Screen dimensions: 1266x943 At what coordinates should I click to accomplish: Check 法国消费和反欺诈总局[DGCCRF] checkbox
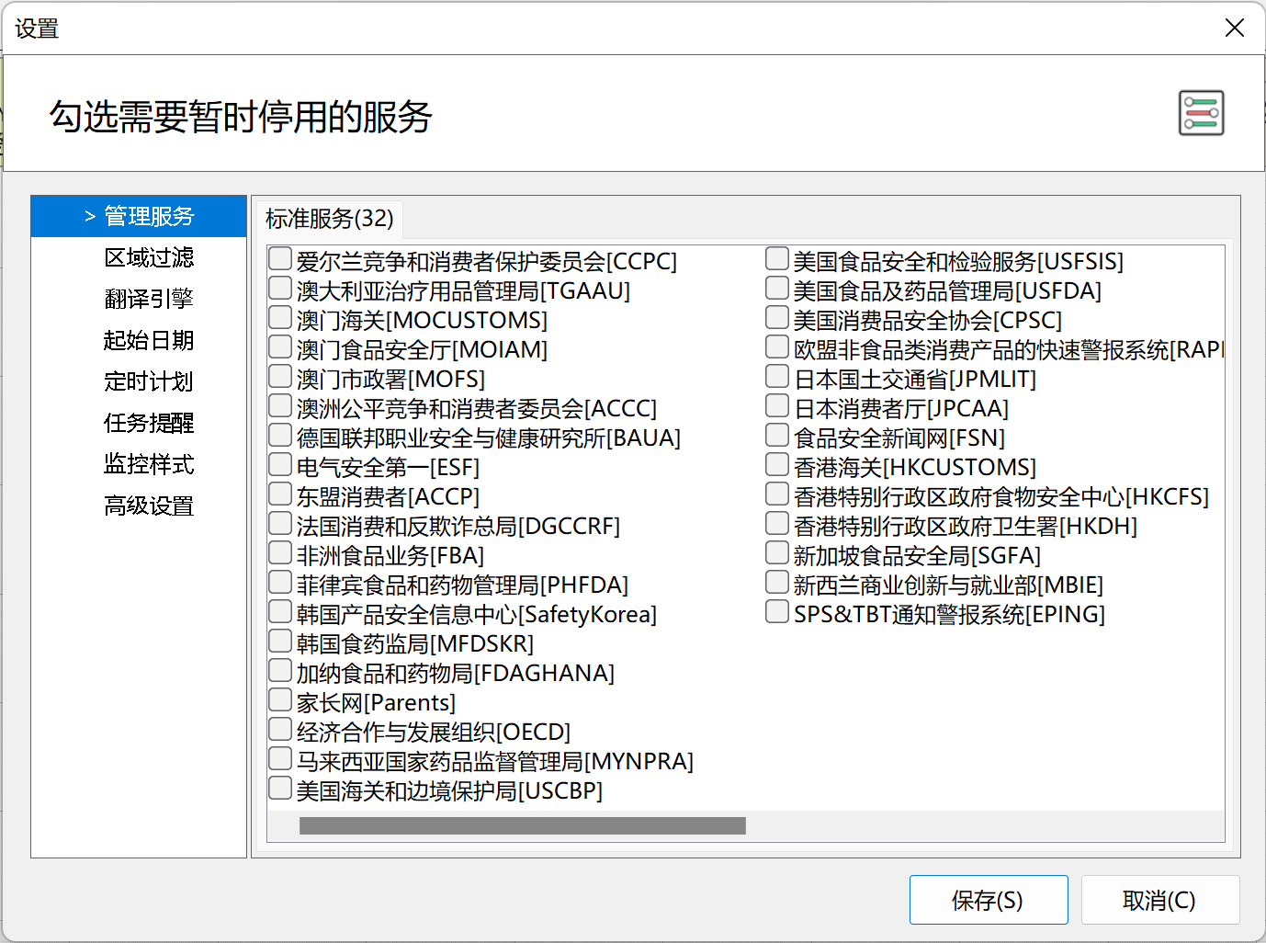click(280, 524)
